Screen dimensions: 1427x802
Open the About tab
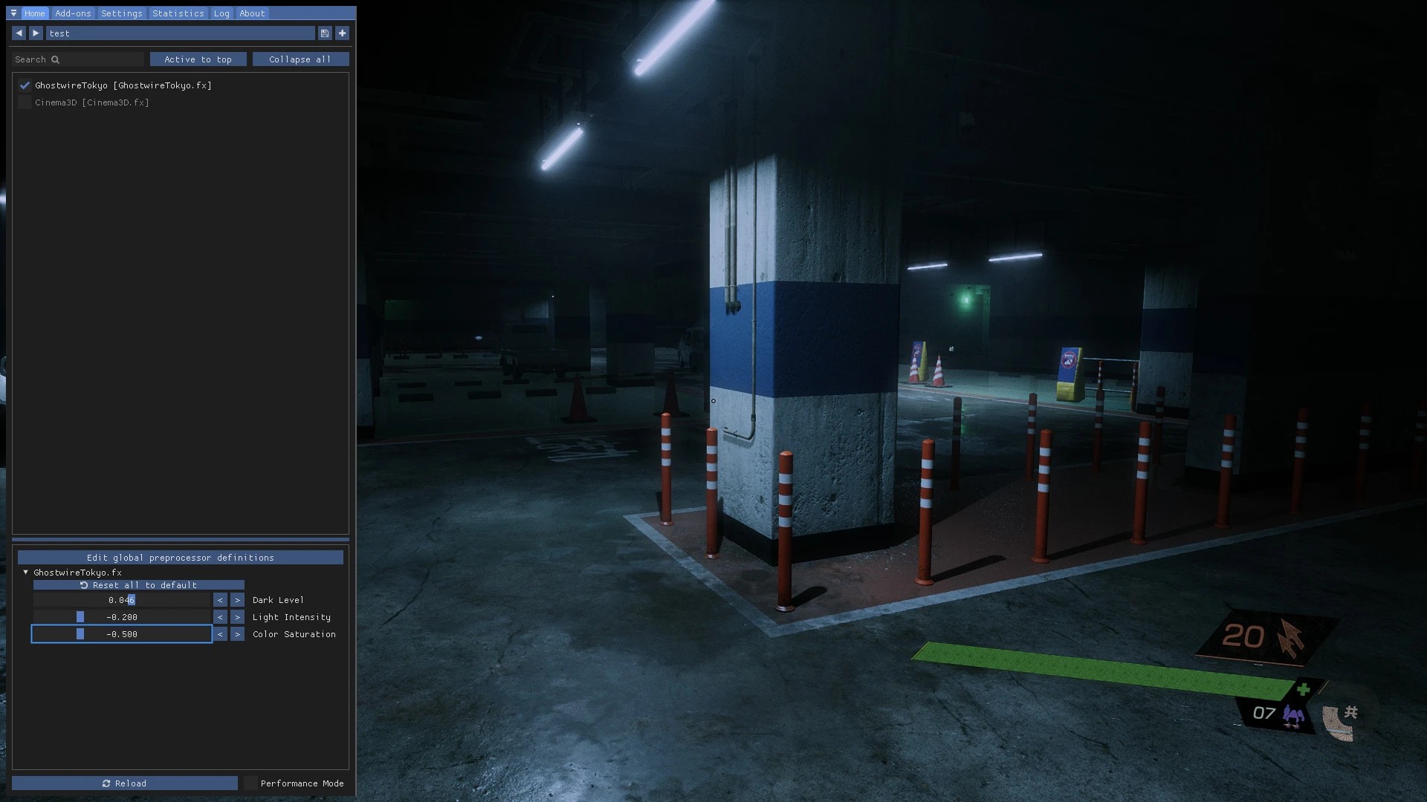point(252,13)
